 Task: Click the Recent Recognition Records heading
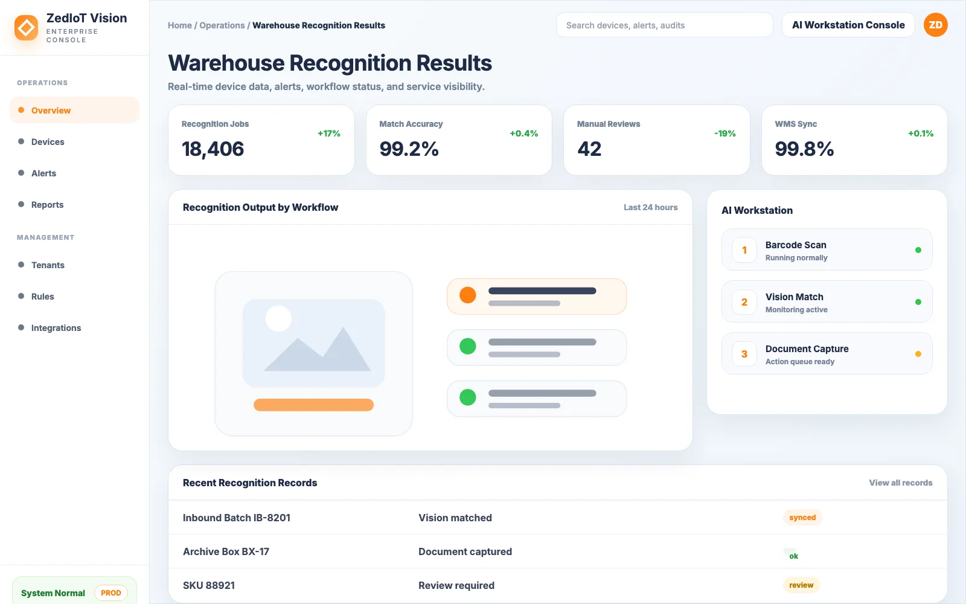pyautogui.click(x=250, y=483)
